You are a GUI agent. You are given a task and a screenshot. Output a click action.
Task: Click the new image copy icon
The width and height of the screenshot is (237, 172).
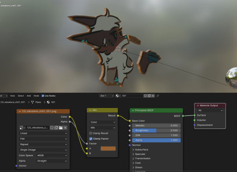tap(56, 128)
